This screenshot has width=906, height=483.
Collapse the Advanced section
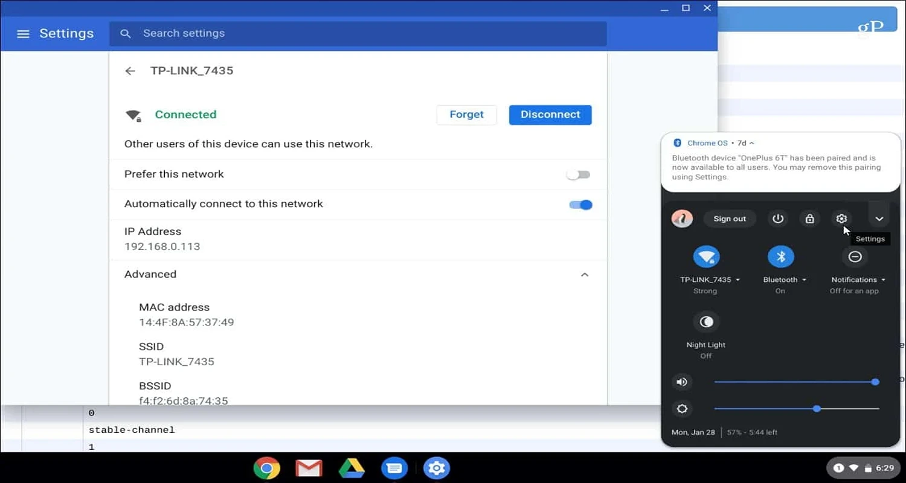tap(584, 275)
